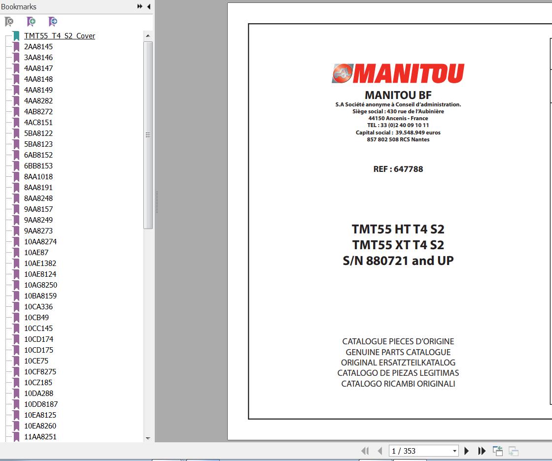Select bookmark 10BA8159
Image resolution: width=552 pixels, height=461 pixels.
tap(40, 296)
